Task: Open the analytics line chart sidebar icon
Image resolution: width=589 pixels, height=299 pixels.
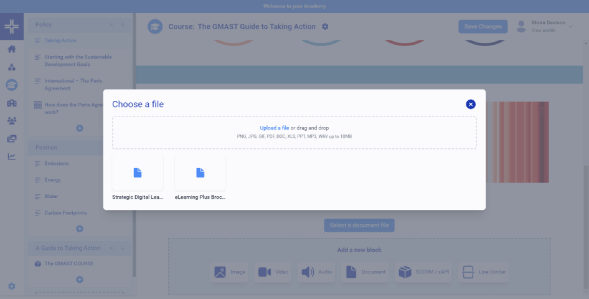Action: 12,156
